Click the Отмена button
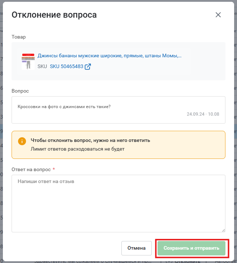Image resolution: width=237 pixels, height=263 pixels. [137, 248]
